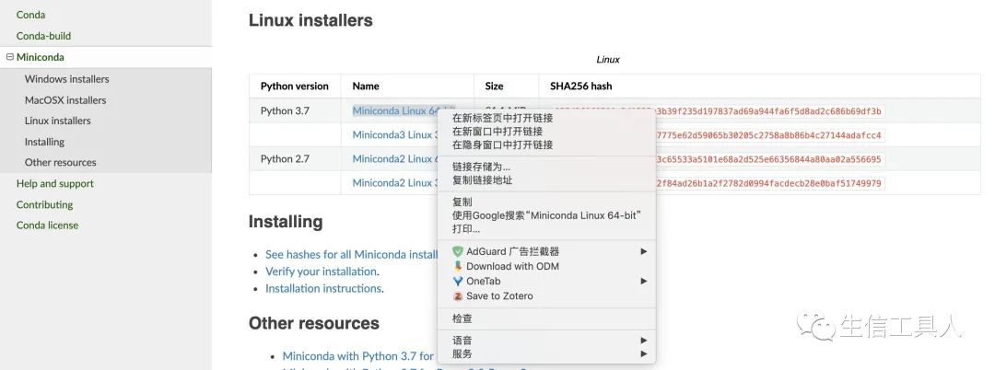
Task: Open Installation instructions link
Action: pos(323,288)
